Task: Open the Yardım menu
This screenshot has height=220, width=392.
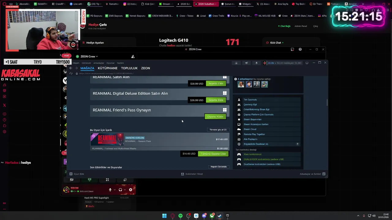Action: tap(120, 63)
